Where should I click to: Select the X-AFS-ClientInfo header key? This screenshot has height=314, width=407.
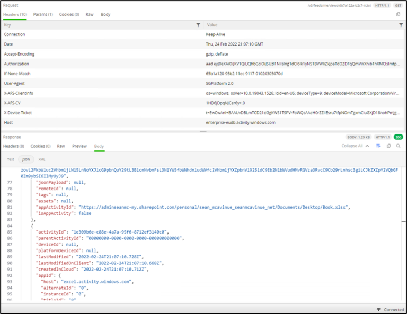point(19,93)
